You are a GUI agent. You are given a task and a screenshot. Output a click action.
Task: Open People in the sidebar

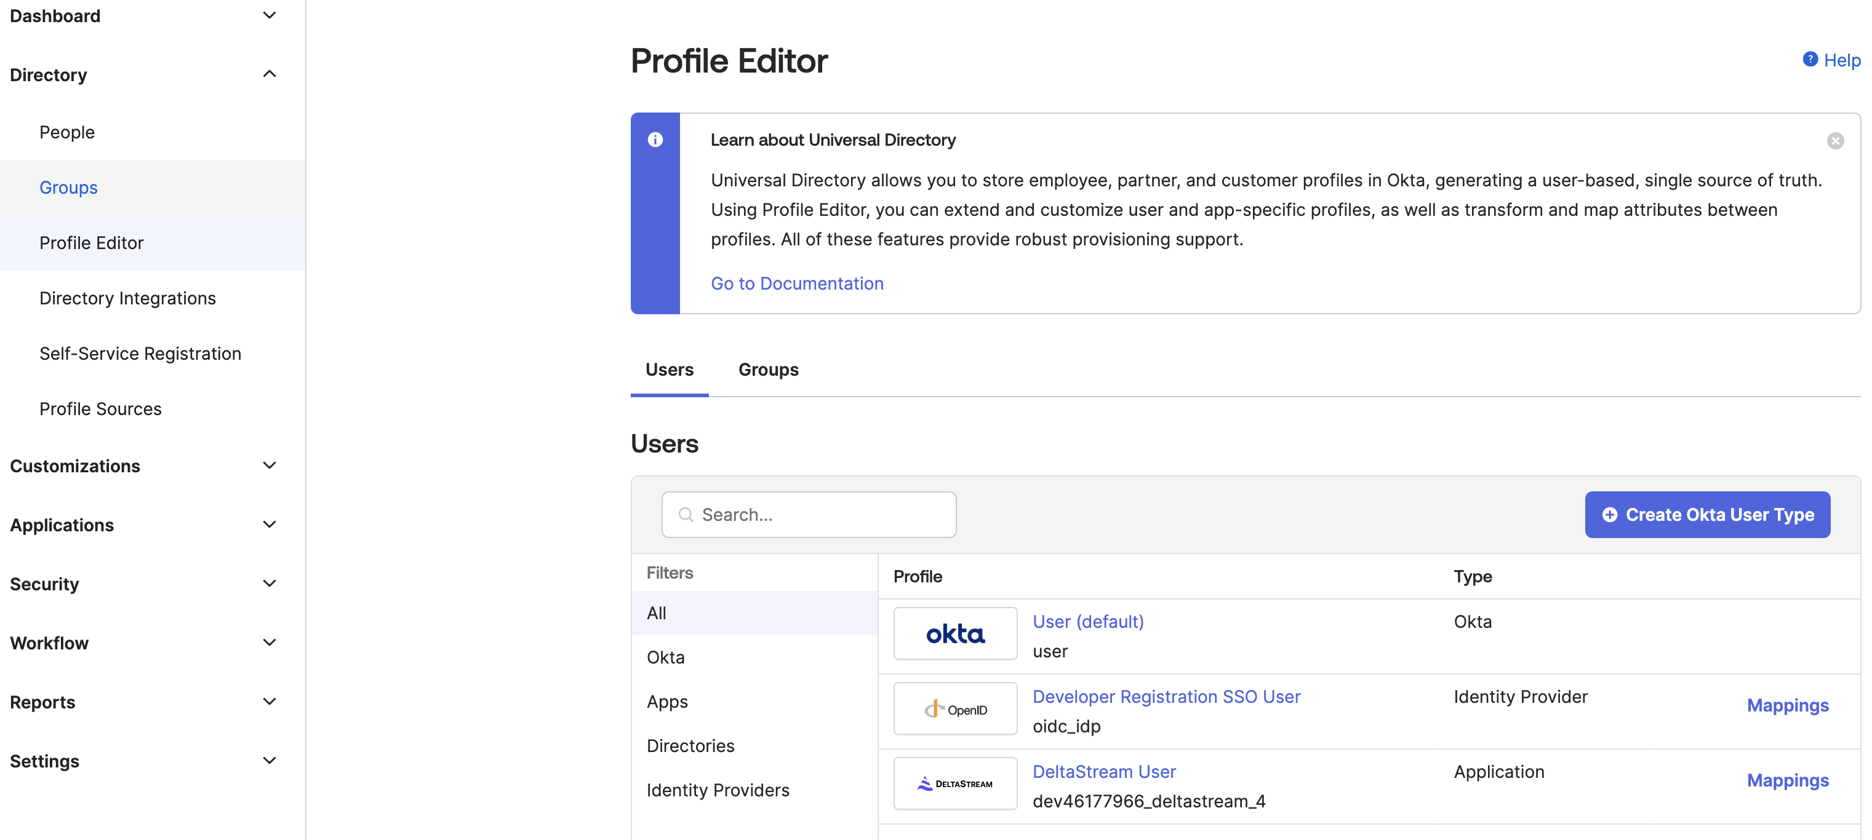pos(67,132)
